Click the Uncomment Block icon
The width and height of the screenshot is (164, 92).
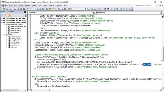point(117,9)
